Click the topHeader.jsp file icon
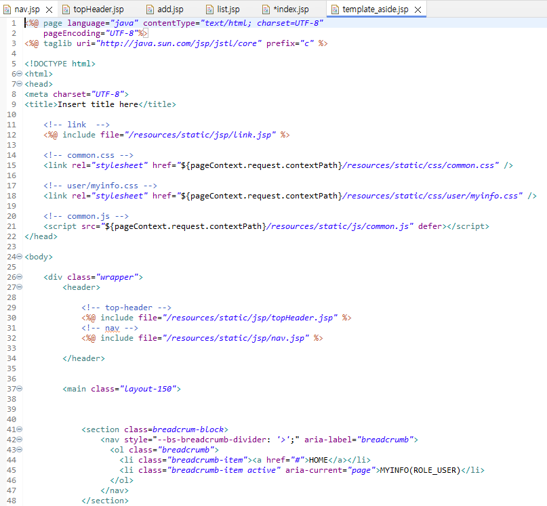The image size is (547, 506). (x=66, y=9)
